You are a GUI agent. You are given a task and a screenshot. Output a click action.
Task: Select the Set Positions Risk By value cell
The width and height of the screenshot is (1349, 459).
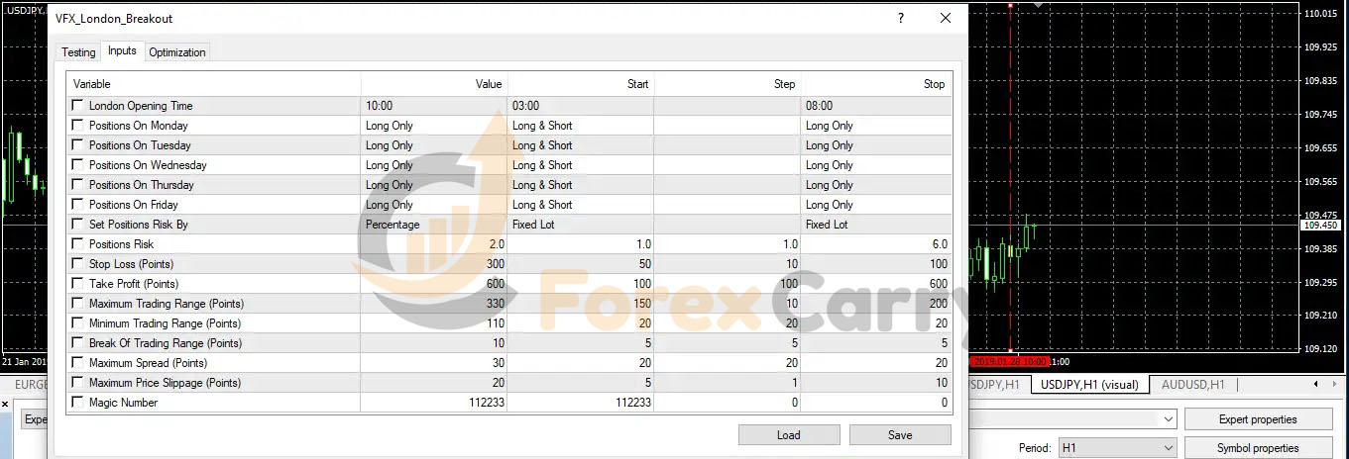(x=433, y=225)
